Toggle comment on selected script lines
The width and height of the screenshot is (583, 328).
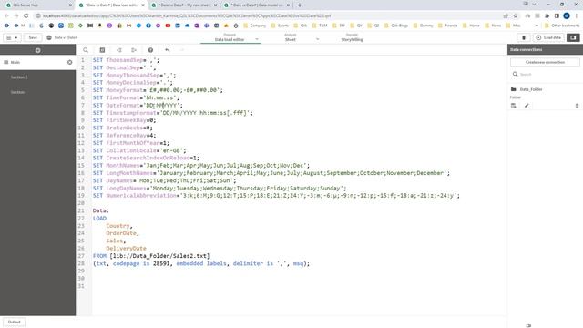pyautogui.click(x=102, y=50)
